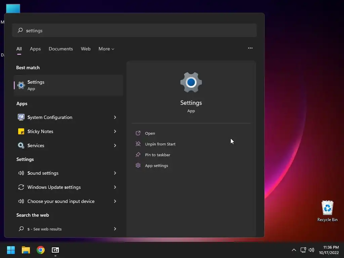This screenshot has height=258, width=344.
Task: Click the Windows Start button
Action: (x=11, y=250)
